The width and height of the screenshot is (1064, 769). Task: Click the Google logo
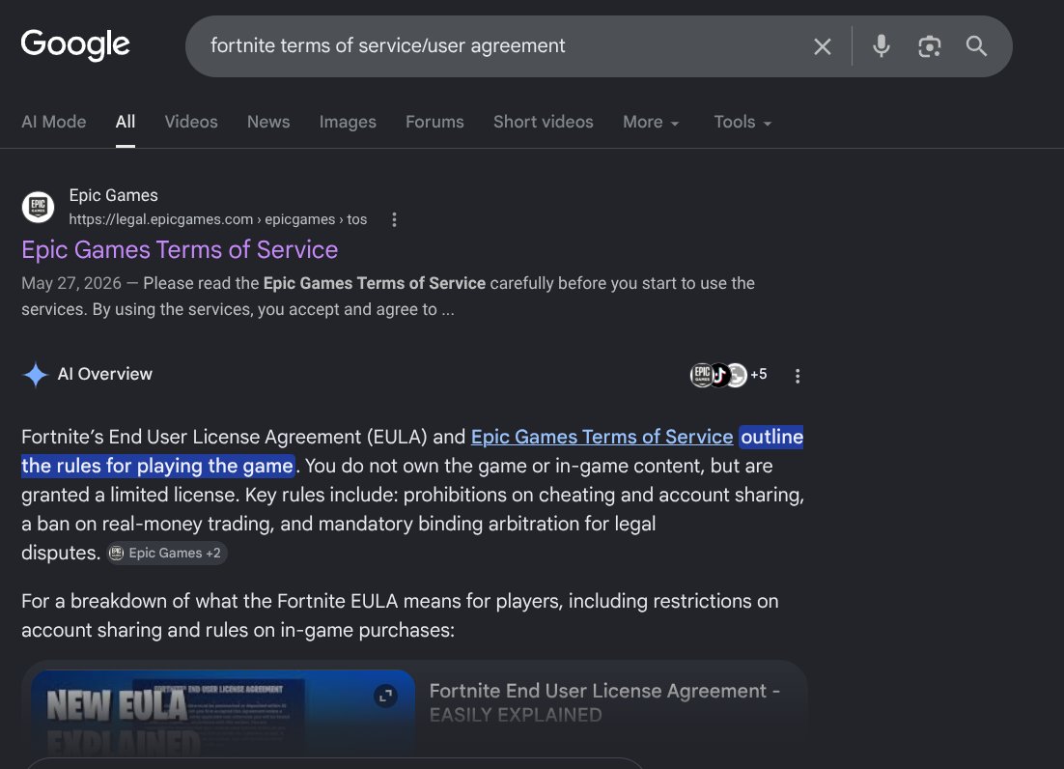[x=75, y=44]
